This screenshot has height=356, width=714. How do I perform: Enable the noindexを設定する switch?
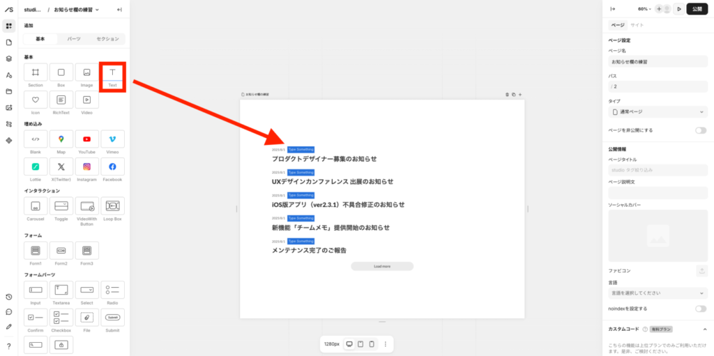coord(700,309)
